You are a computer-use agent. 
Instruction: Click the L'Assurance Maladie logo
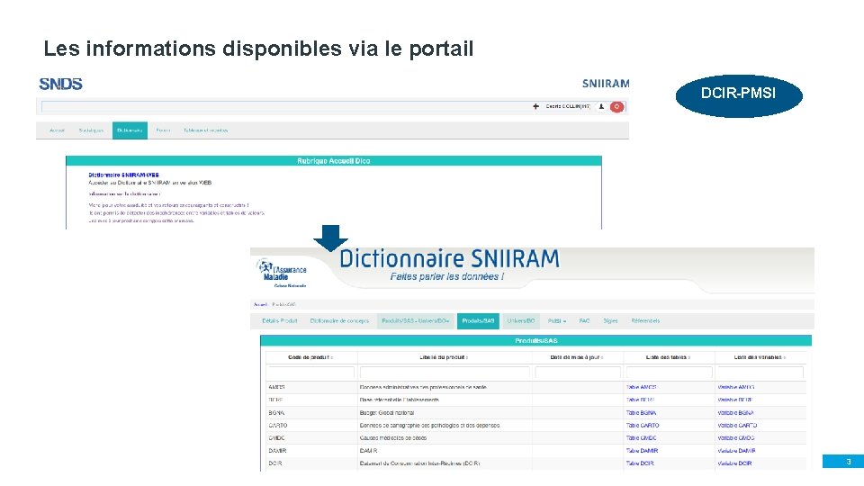point(282,274)
